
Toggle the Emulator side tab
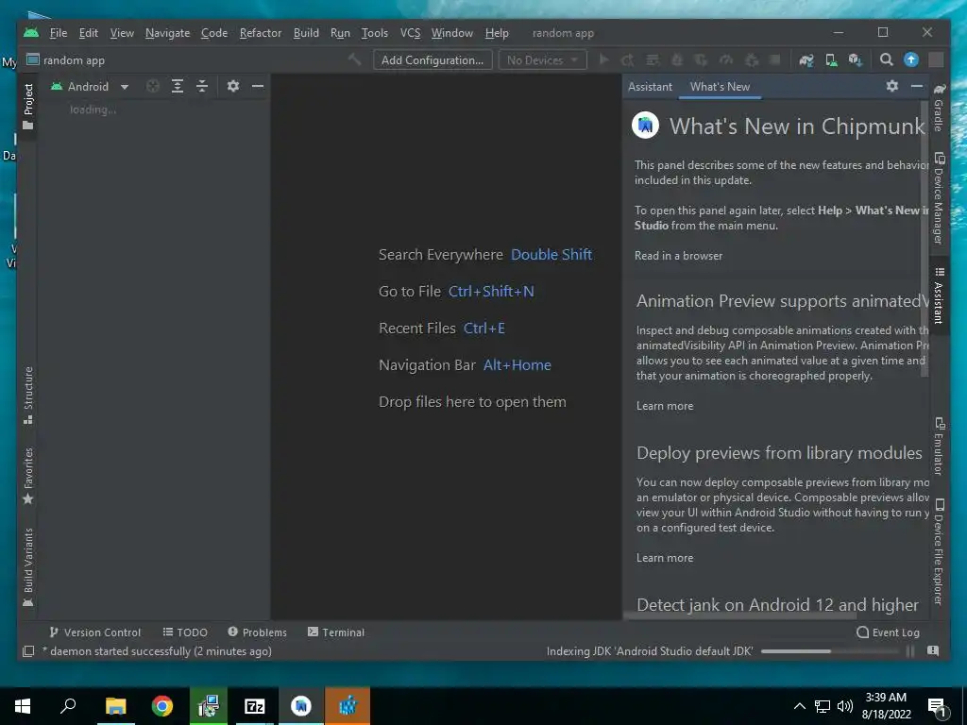[939, 447]
